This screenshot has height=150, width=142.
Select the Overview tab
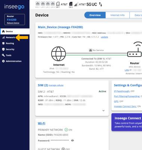point(95,15)
